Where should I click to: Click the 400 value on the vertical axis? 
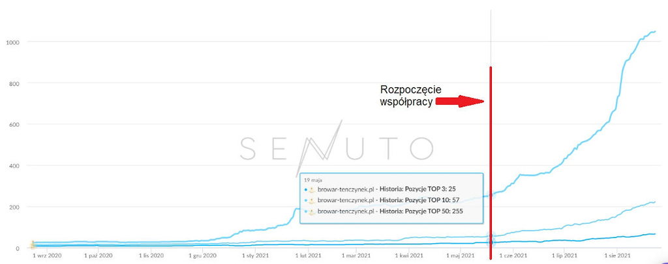(16, 166)
